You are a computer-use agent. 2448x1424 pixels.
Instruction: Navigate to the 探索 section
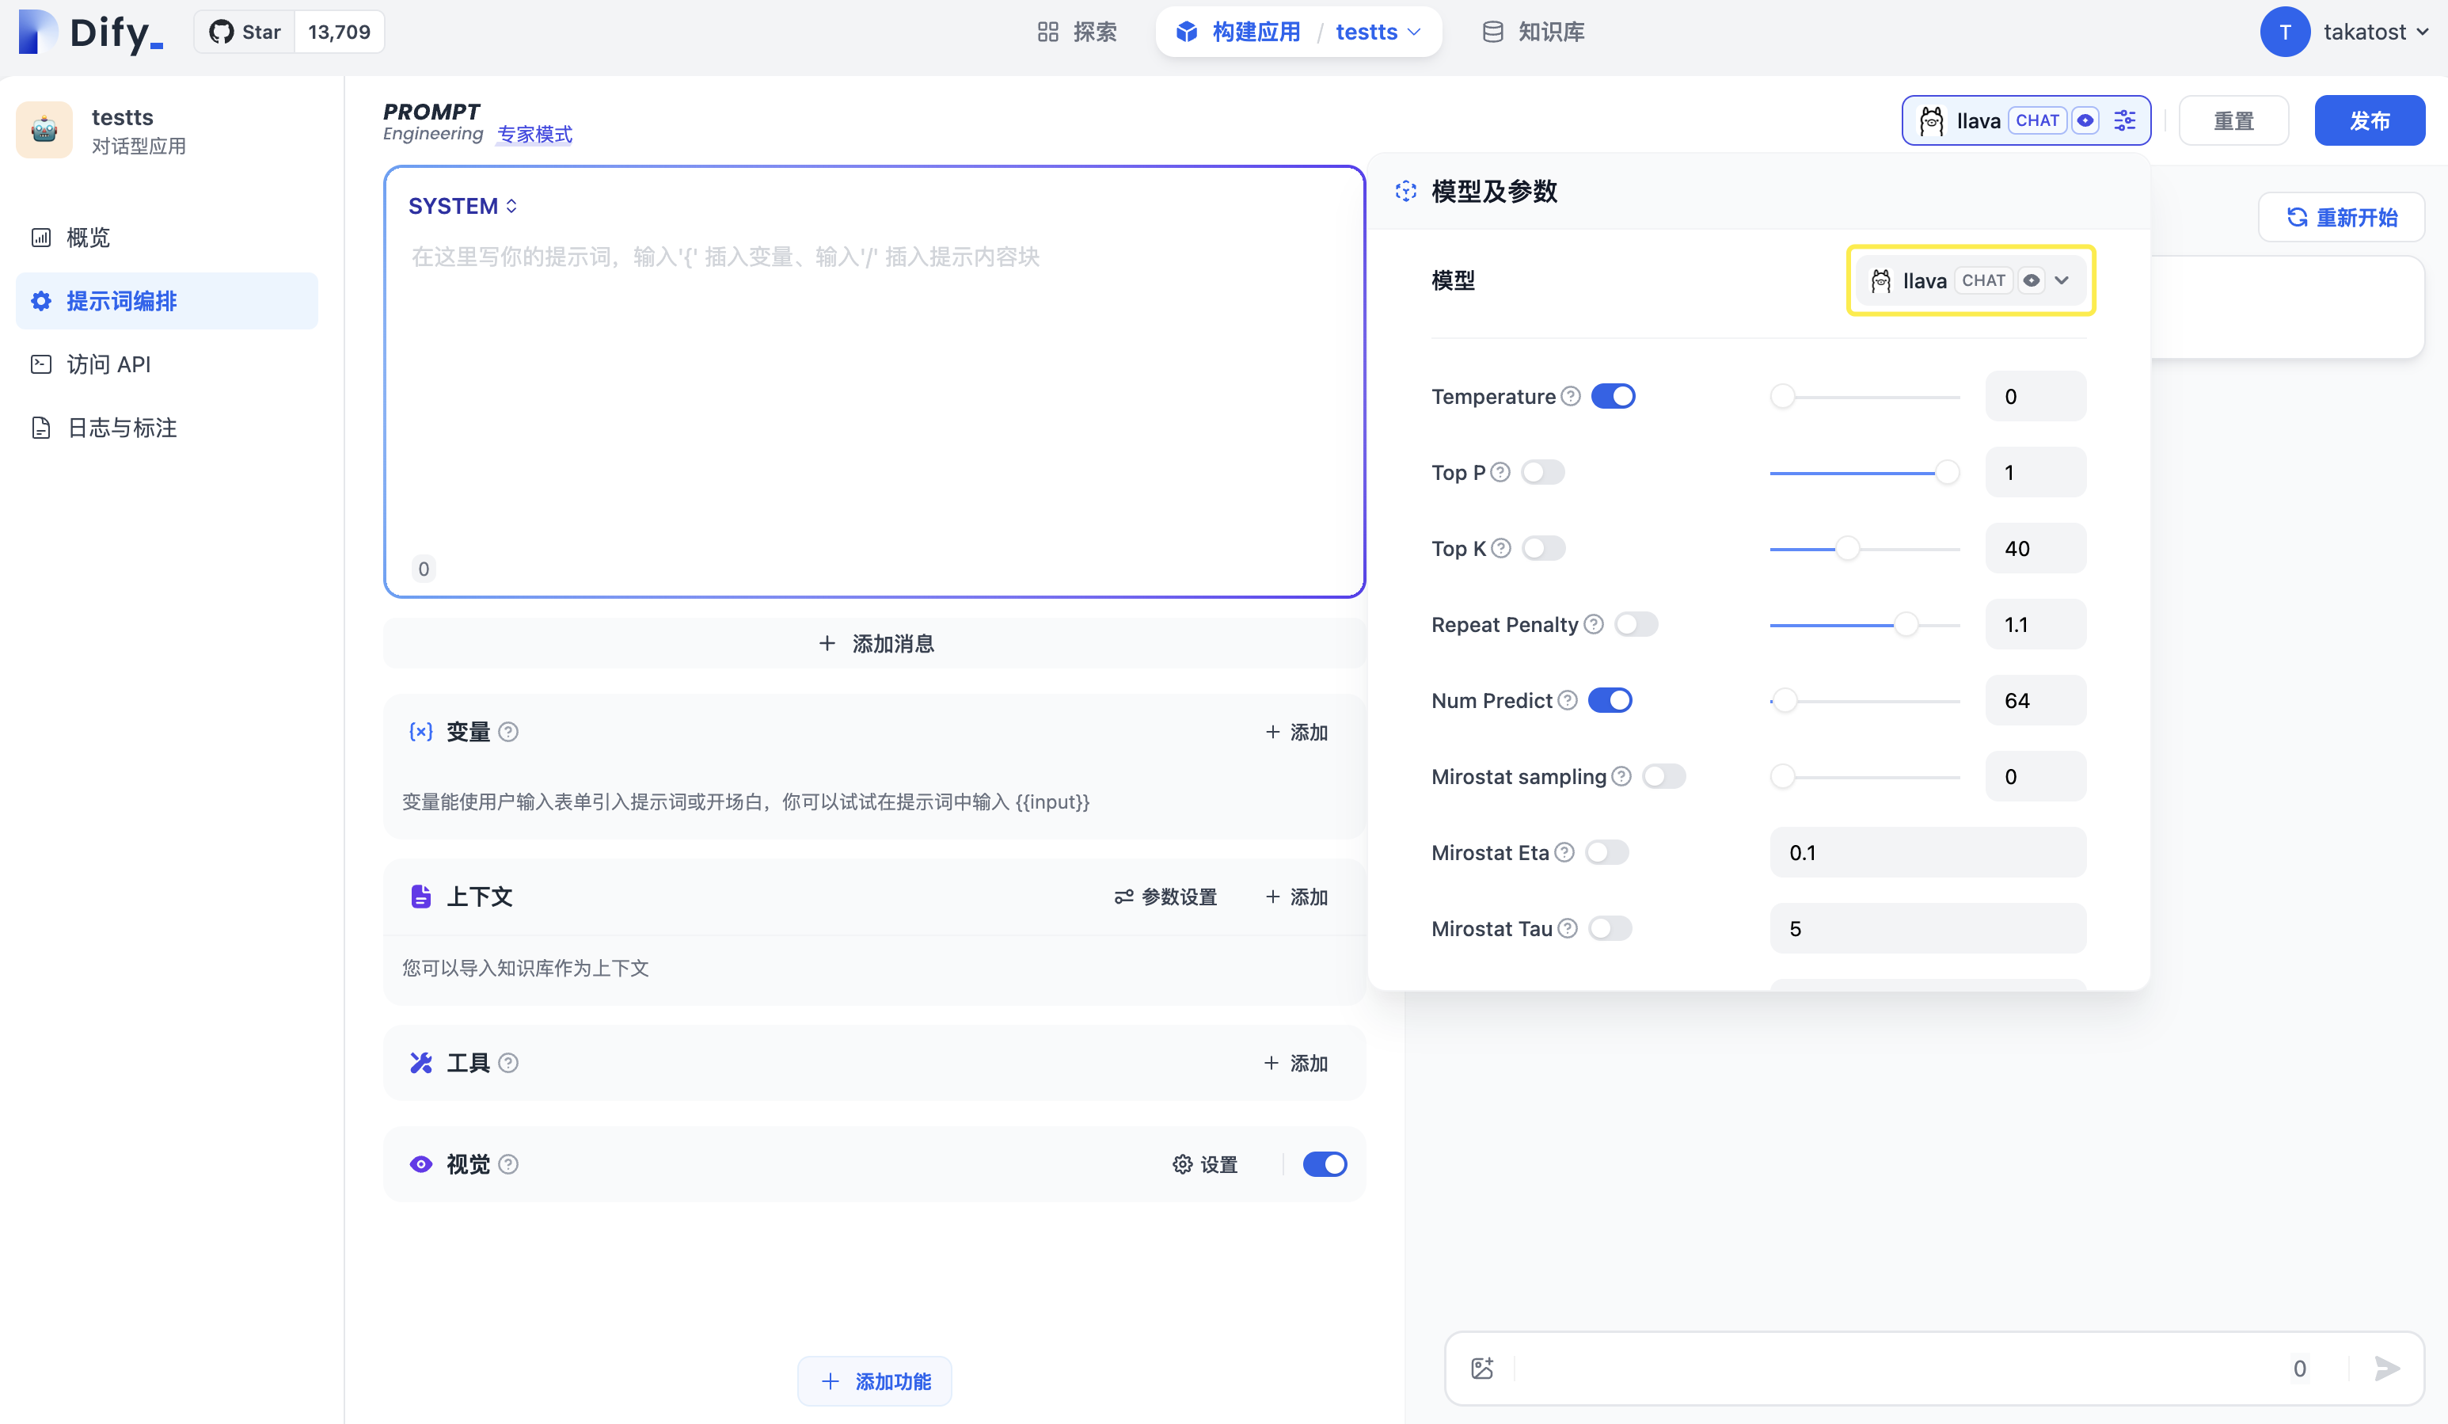(x=1078, y=31)
